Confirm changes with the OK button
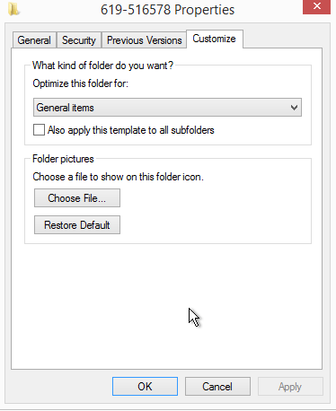The width and height of the screenshot is (336, 411). [145, 387]
